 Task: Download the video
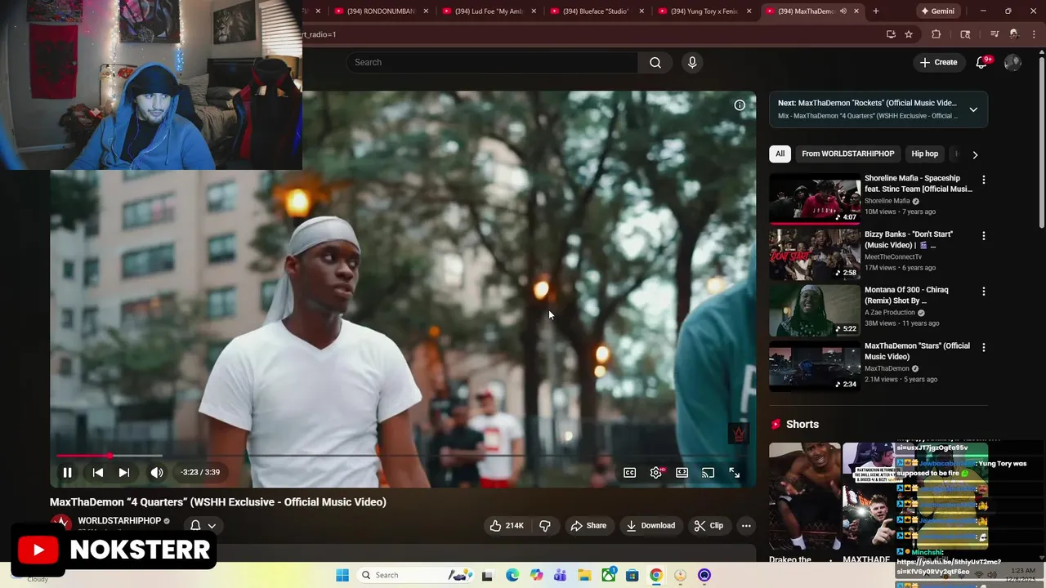[x=650, y=525]
